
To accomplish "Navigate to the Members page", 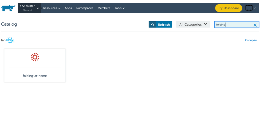I will (x=104, y=8).
